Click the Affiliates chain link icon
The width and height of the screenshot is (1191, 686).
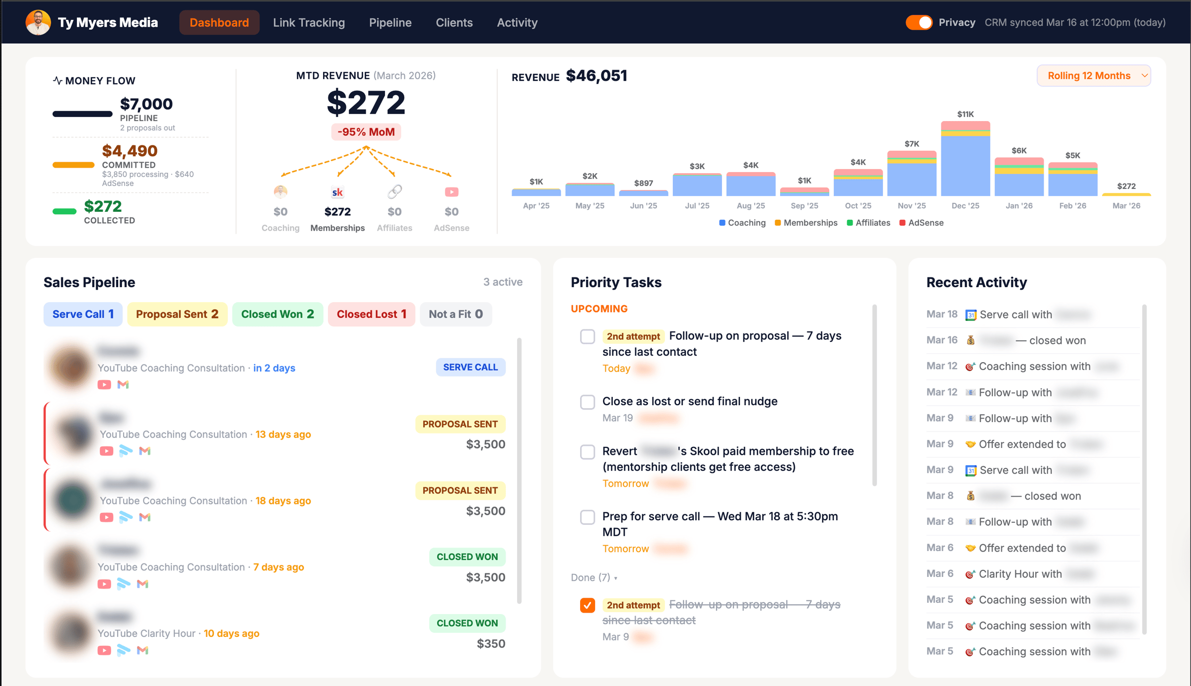click(395, 191)
